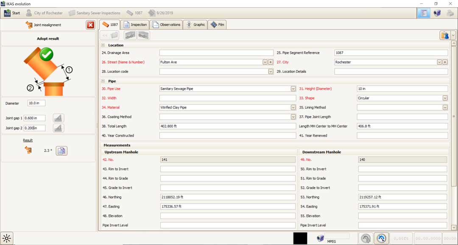458x245 pixels.
Task: Click the Start icon in the top toolbar
Action: [x=7, y=13]
